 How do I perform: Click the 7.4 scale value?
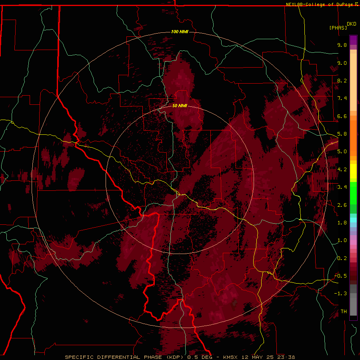pos(342,98)
